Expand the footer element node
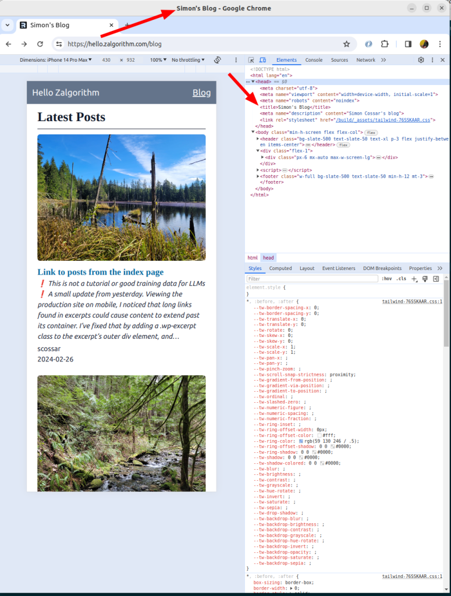451x596 pixels. [x=258, y=176]
